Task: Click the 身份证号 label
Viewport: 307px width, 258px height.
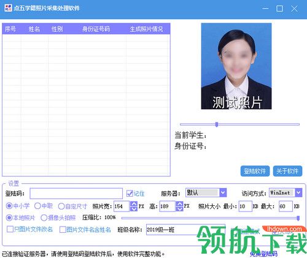Action: (190, 146)
